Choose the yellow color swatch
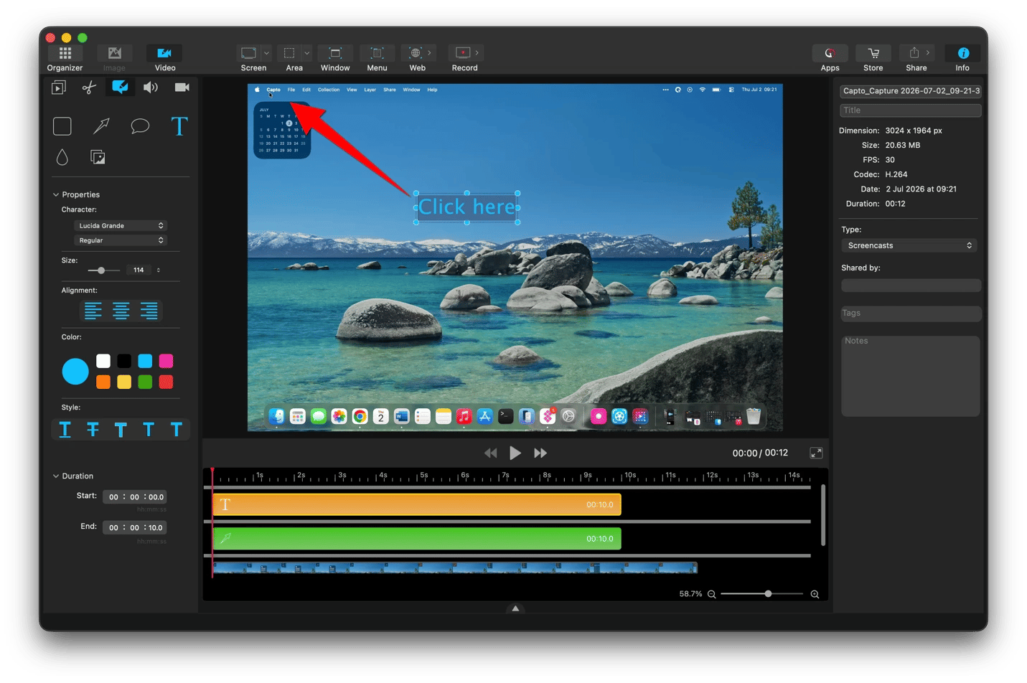 (124, 382)
